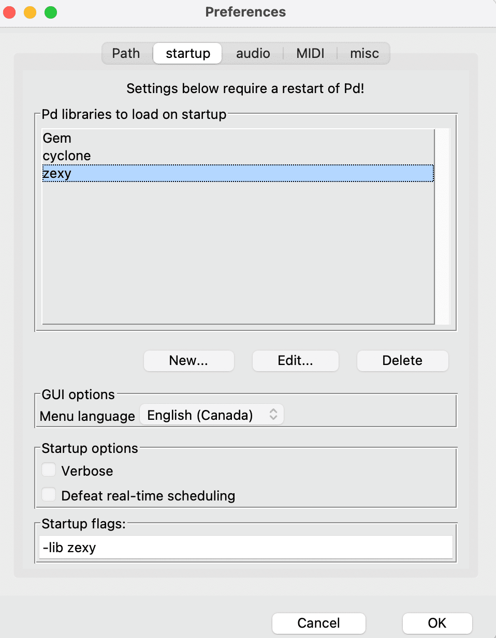Click into the Startup flags field
The height and width of the screenshot is (638, 496).
(x=245, y=548)
